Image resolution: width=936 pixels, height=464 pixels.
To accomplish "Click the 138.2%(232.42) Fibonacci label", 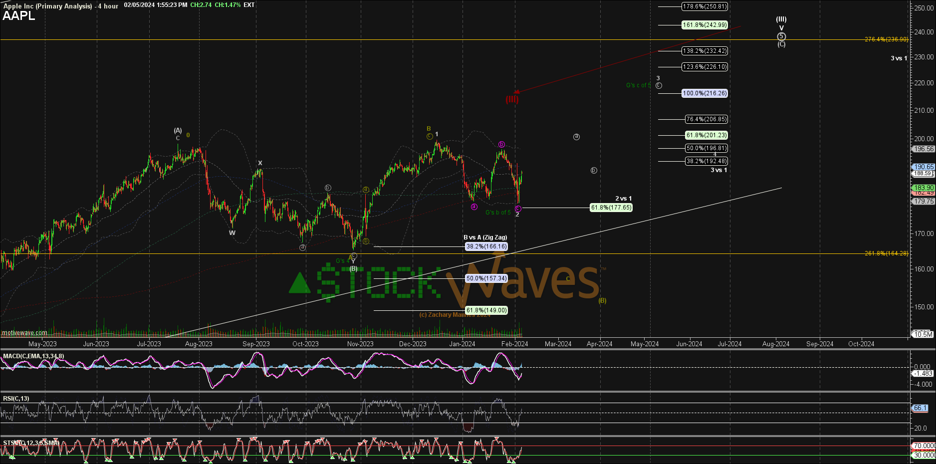I will (x=705, y=51).
